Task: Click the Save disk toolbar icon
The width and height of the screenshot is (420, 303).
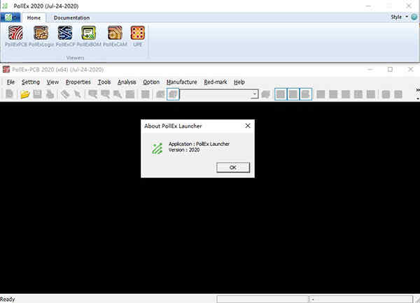Action: [x=37, y=94]
